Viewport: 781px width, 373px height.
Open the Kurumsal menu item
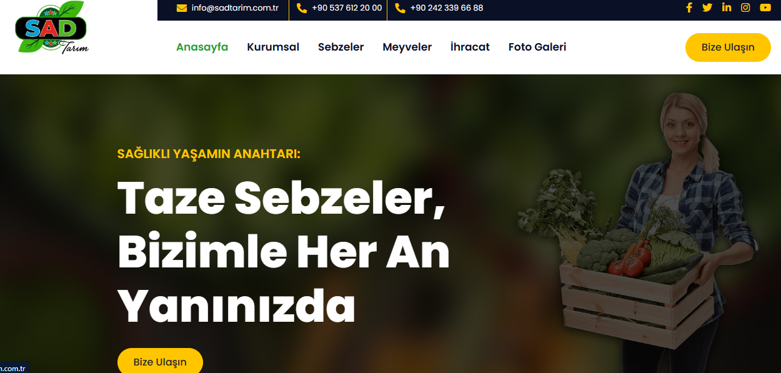[x=273, y=47]
